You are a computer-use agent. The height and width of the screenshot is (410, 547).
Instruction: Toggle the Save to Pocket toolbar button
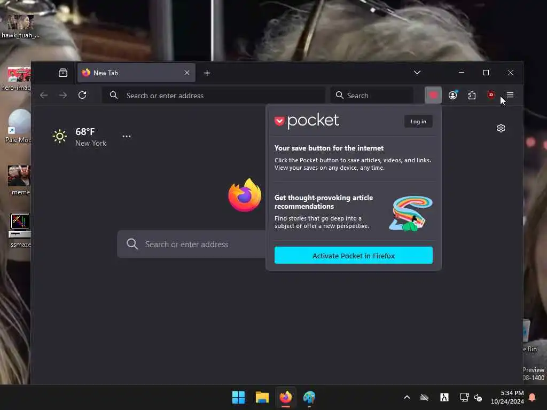(433, 95)
